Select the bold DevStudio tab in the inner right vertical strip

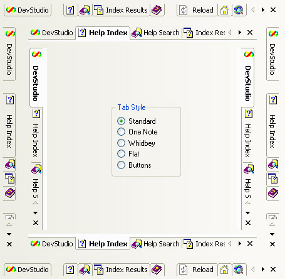[x=247, y=77]
